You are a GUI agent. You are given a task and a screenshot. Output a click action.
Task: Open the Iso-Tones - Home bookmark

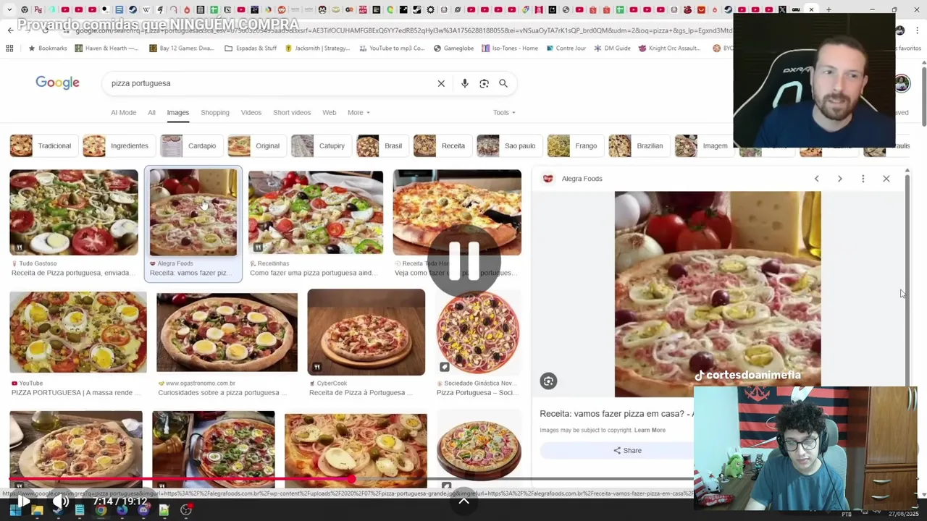[x=509, y=48]
